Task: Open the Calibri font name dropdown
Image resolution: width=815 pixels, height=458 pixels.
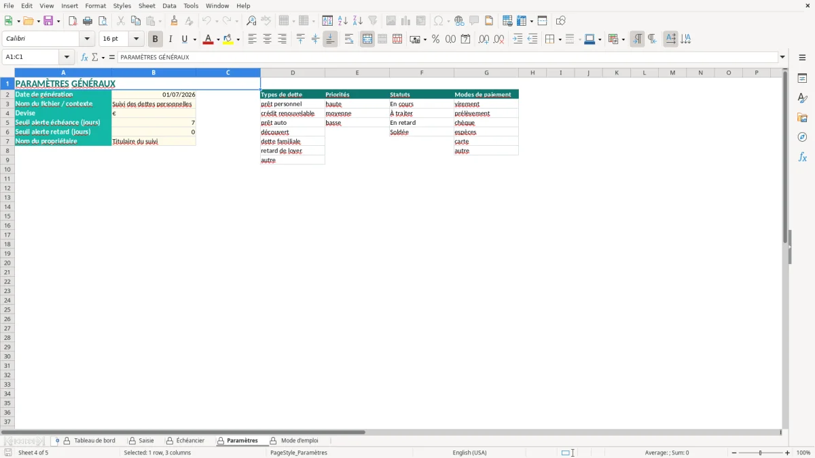Action: coord(87,39)
